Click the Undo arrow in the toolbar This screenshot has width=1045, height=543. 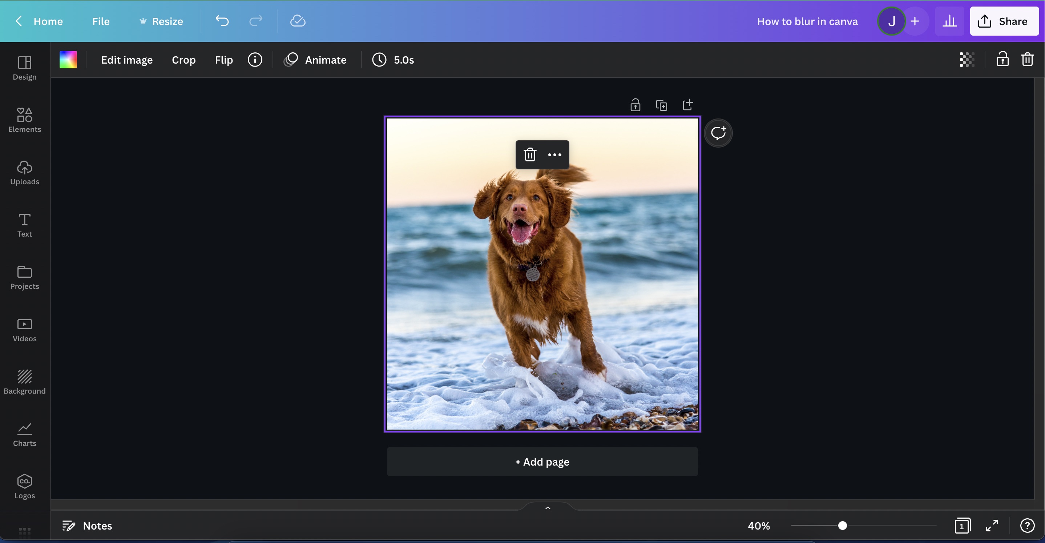point(222,21)
